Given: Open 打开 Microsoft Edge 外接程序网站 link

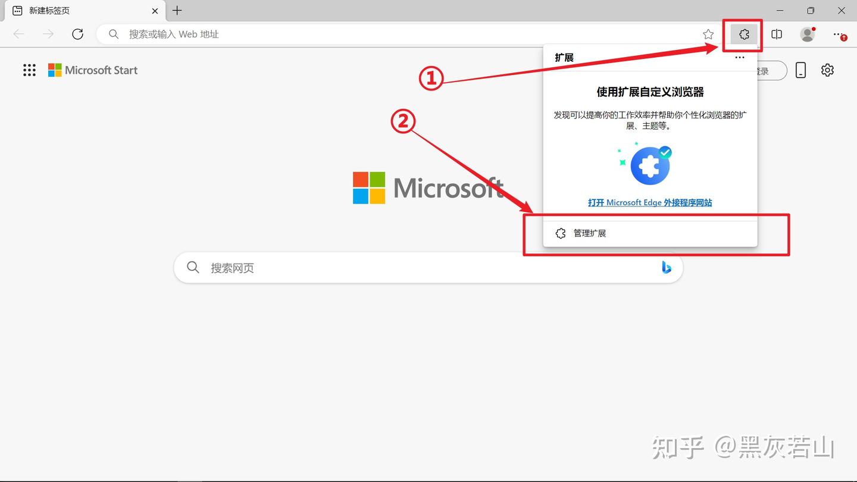Looking at the screenshot, I should point(650,202).
